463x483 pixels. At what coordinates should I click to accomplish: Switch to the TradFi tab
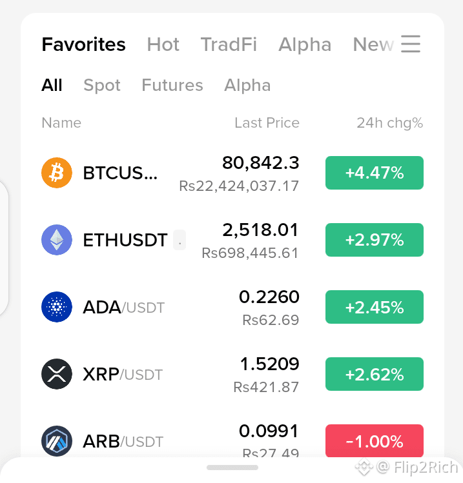(x=229, y=44)
